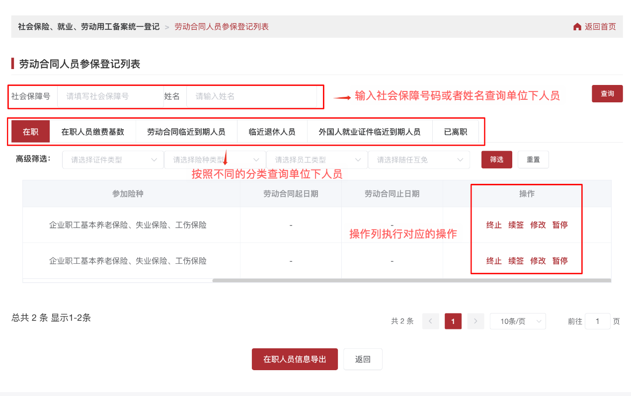Click 终止 on the first employee row
Screen dimensions: 631x396
point(493,225)
